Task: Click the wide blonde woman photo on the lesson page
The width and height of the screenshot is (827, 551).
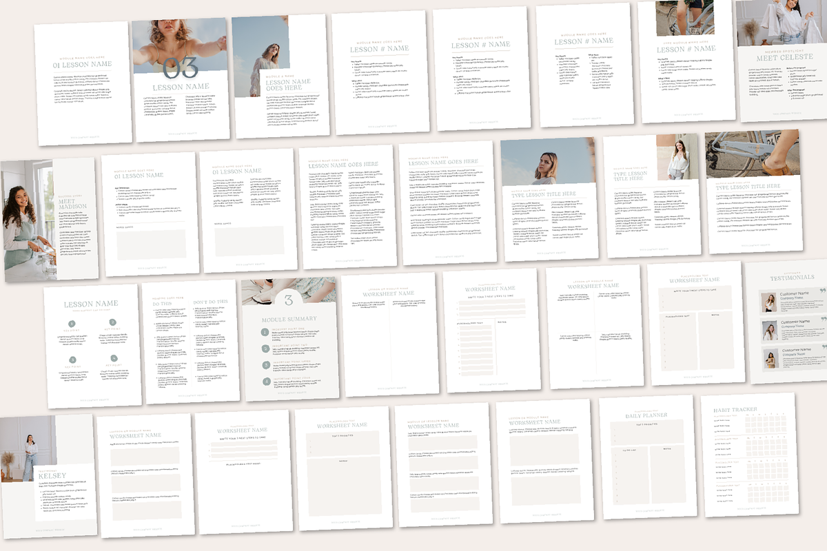Action: 549,161
